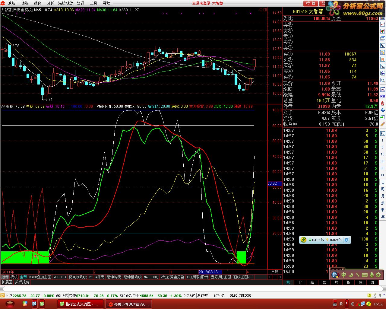Click the green arrow export icon
This screenshot has width=386, height=309.
383,117
